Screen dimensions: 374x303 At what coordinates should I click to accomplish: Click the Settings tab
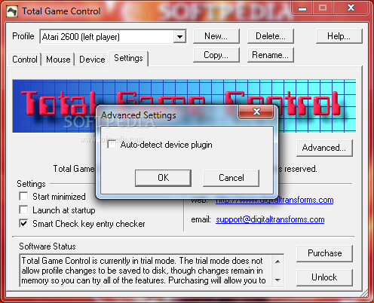[128, 58]
